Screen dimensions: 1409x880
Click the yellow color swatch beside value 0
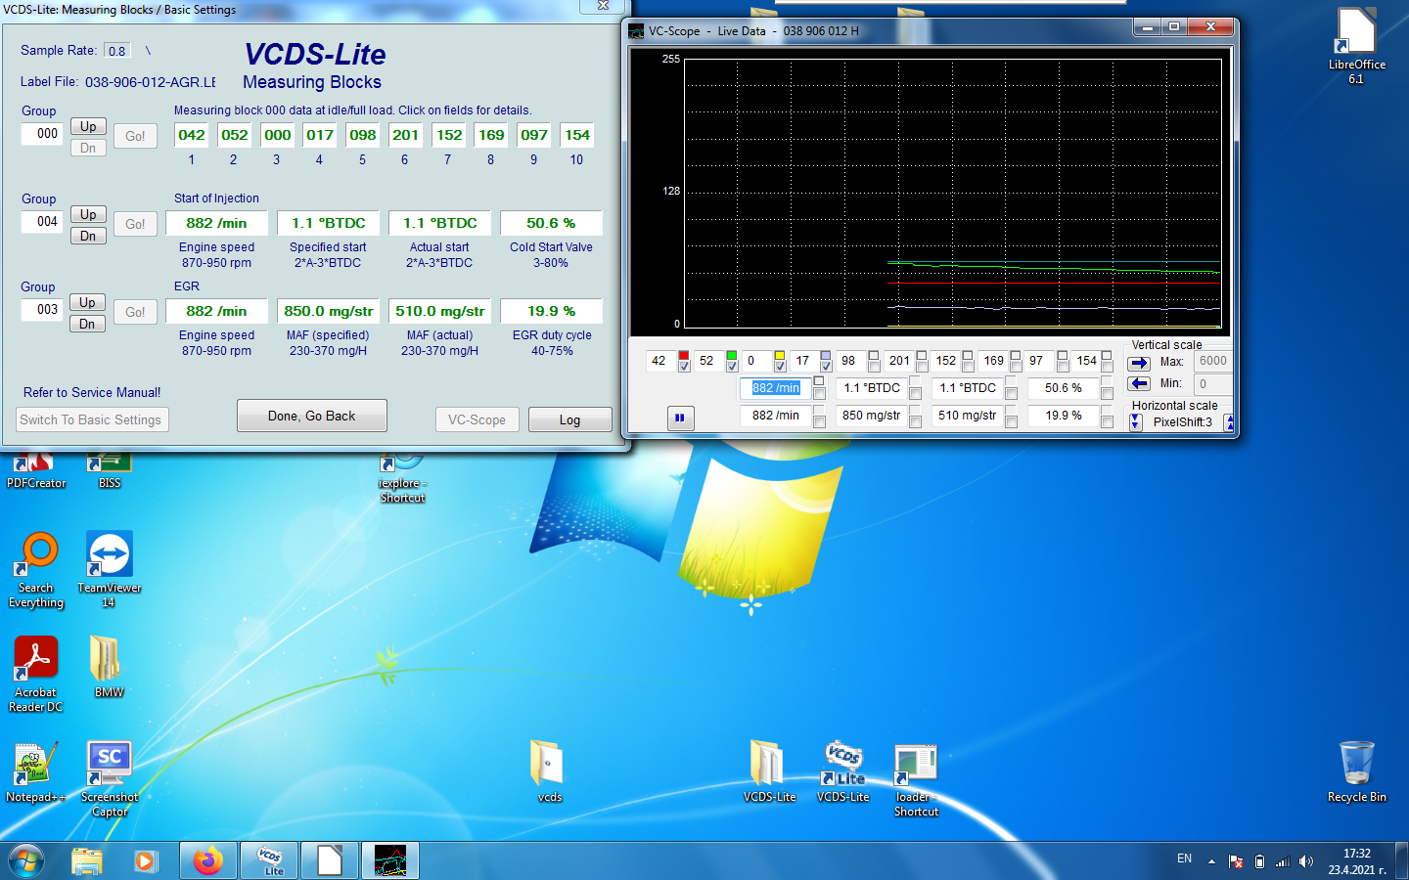click(x=779, y=356)
